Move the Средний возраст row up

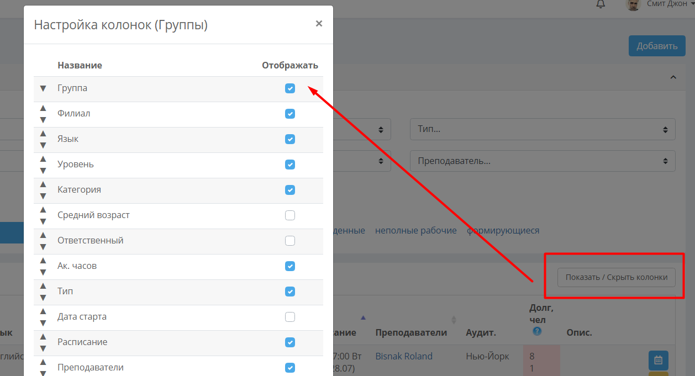(43, 209)
